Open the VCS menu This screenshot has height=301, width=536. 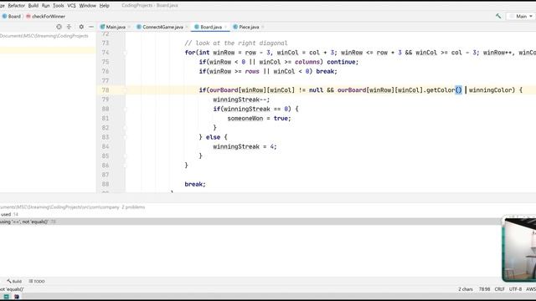click(x=71, y=6)
